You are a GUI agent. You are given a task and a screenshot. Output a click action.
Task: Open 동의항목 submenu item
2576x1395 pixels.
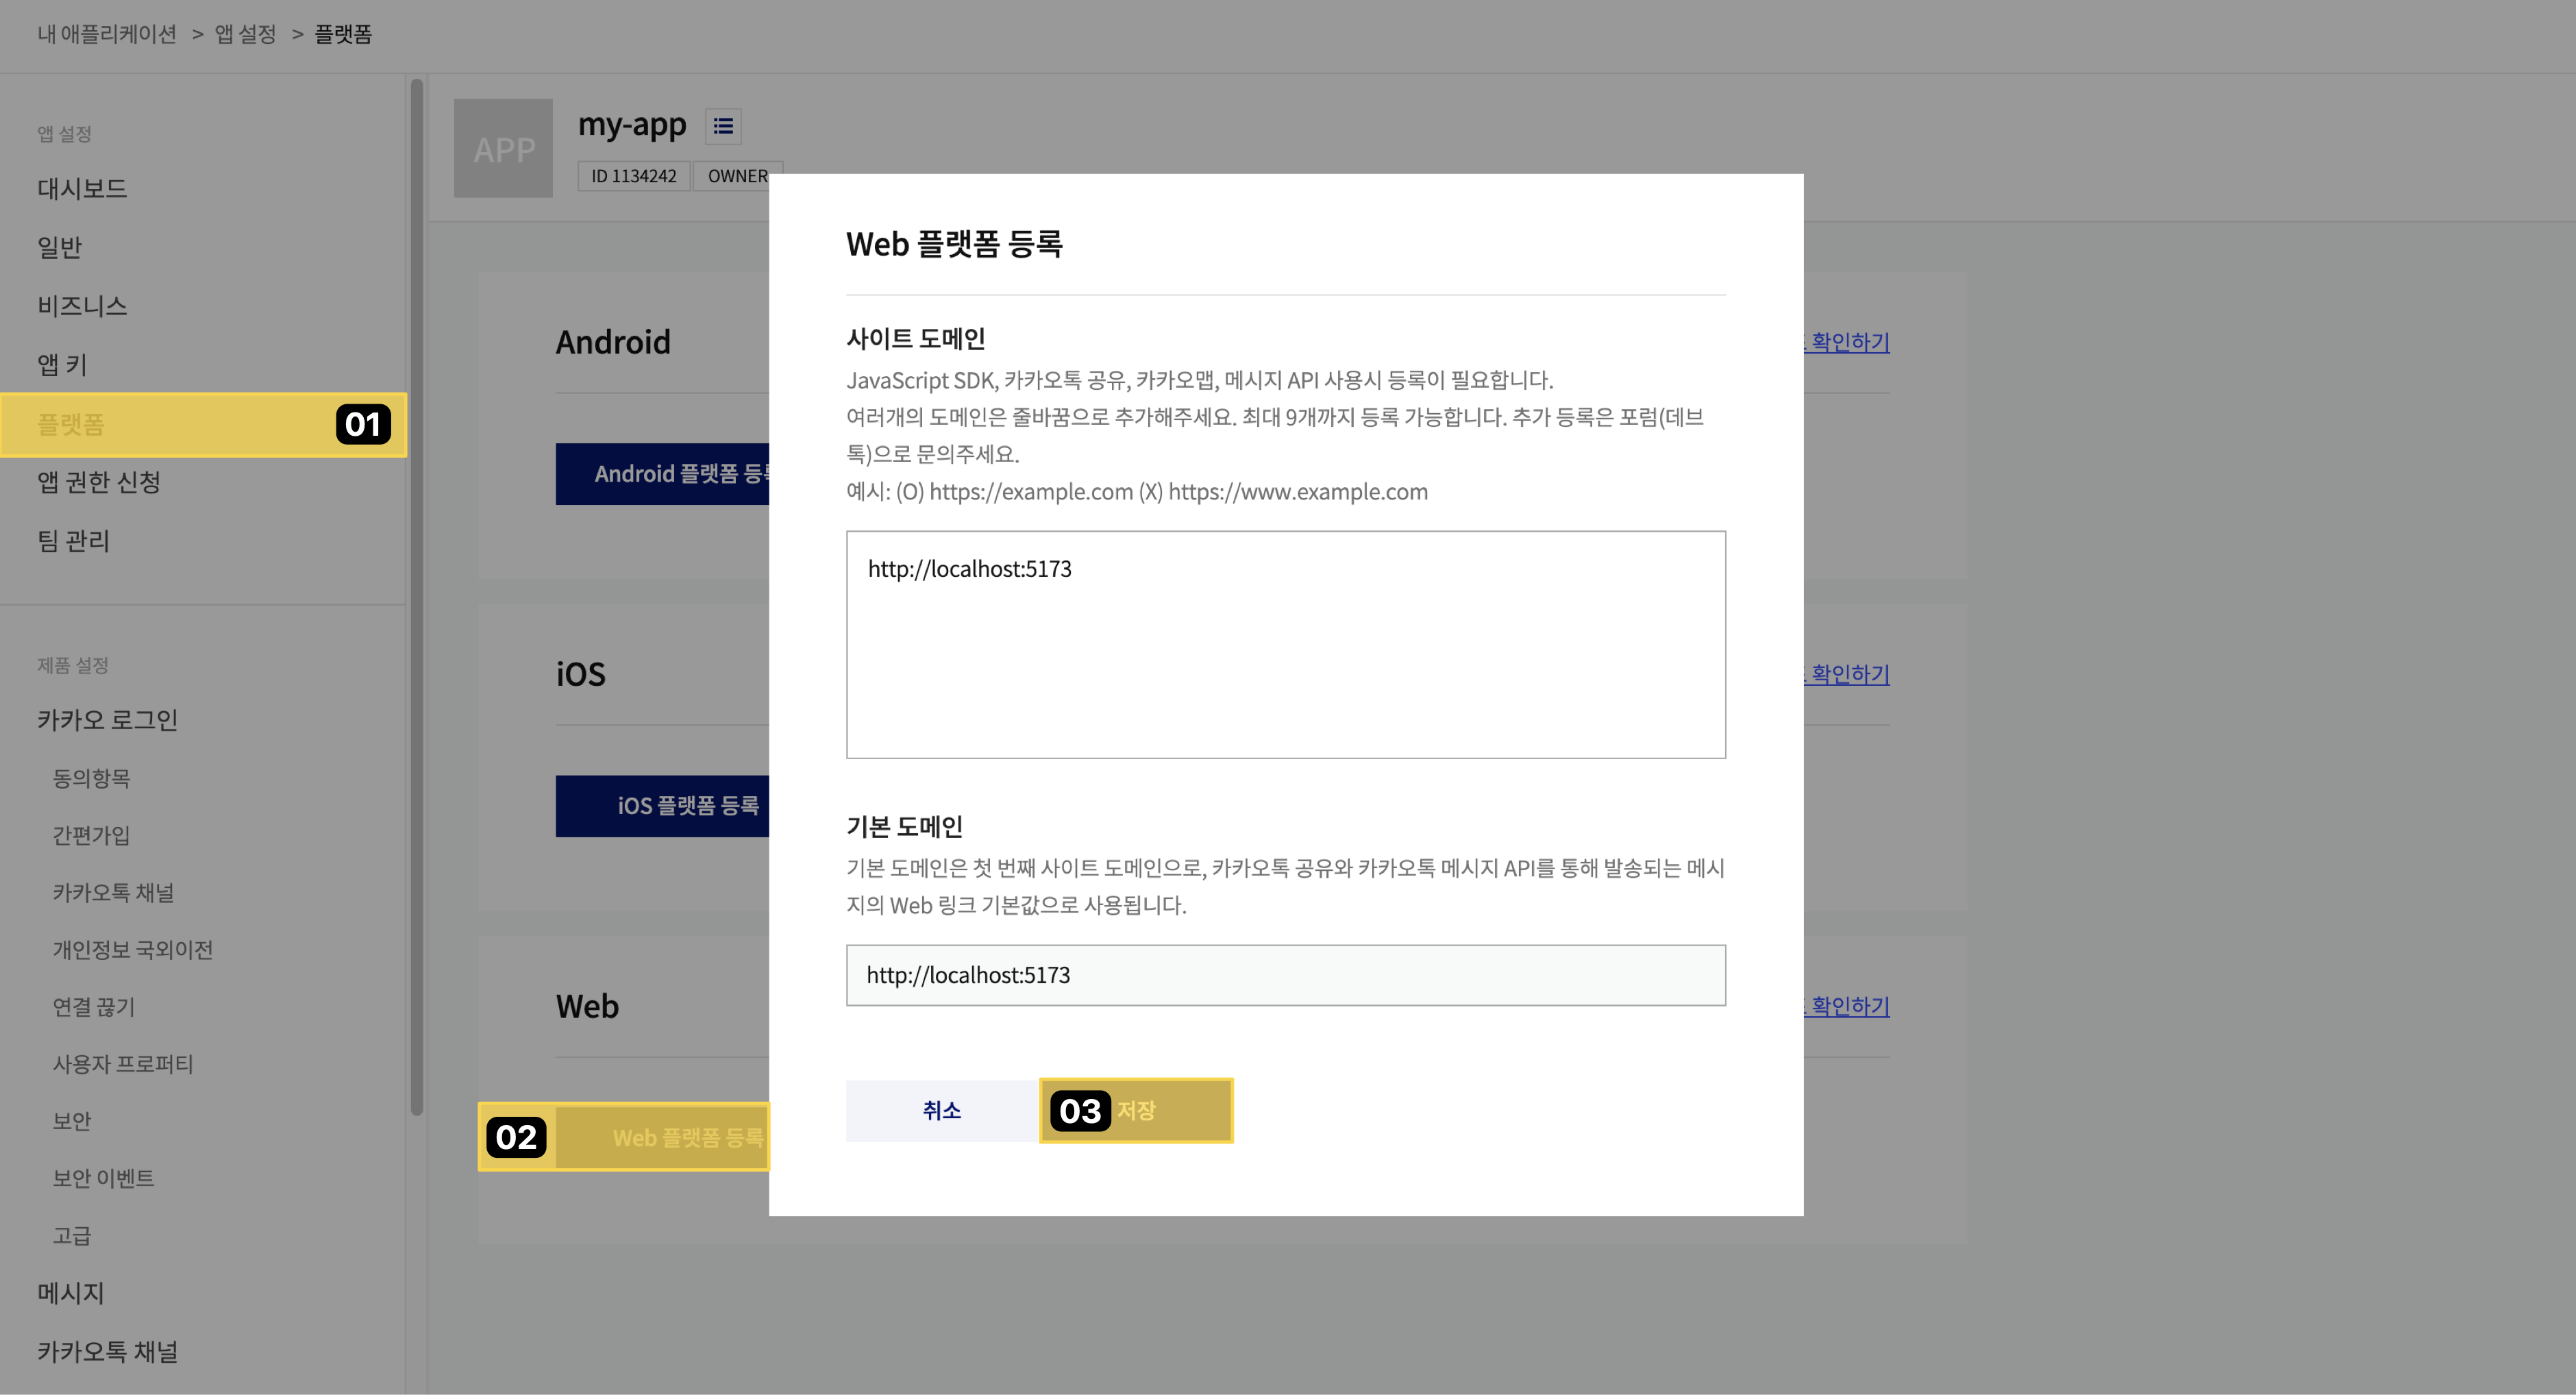click(x=91, y=778)
